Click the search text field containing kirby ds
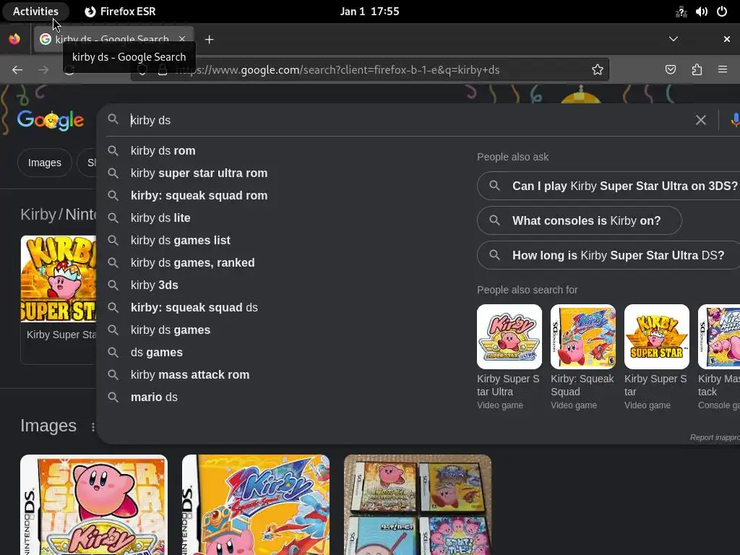The image size is (740, 555). click(x=406, y=121)
